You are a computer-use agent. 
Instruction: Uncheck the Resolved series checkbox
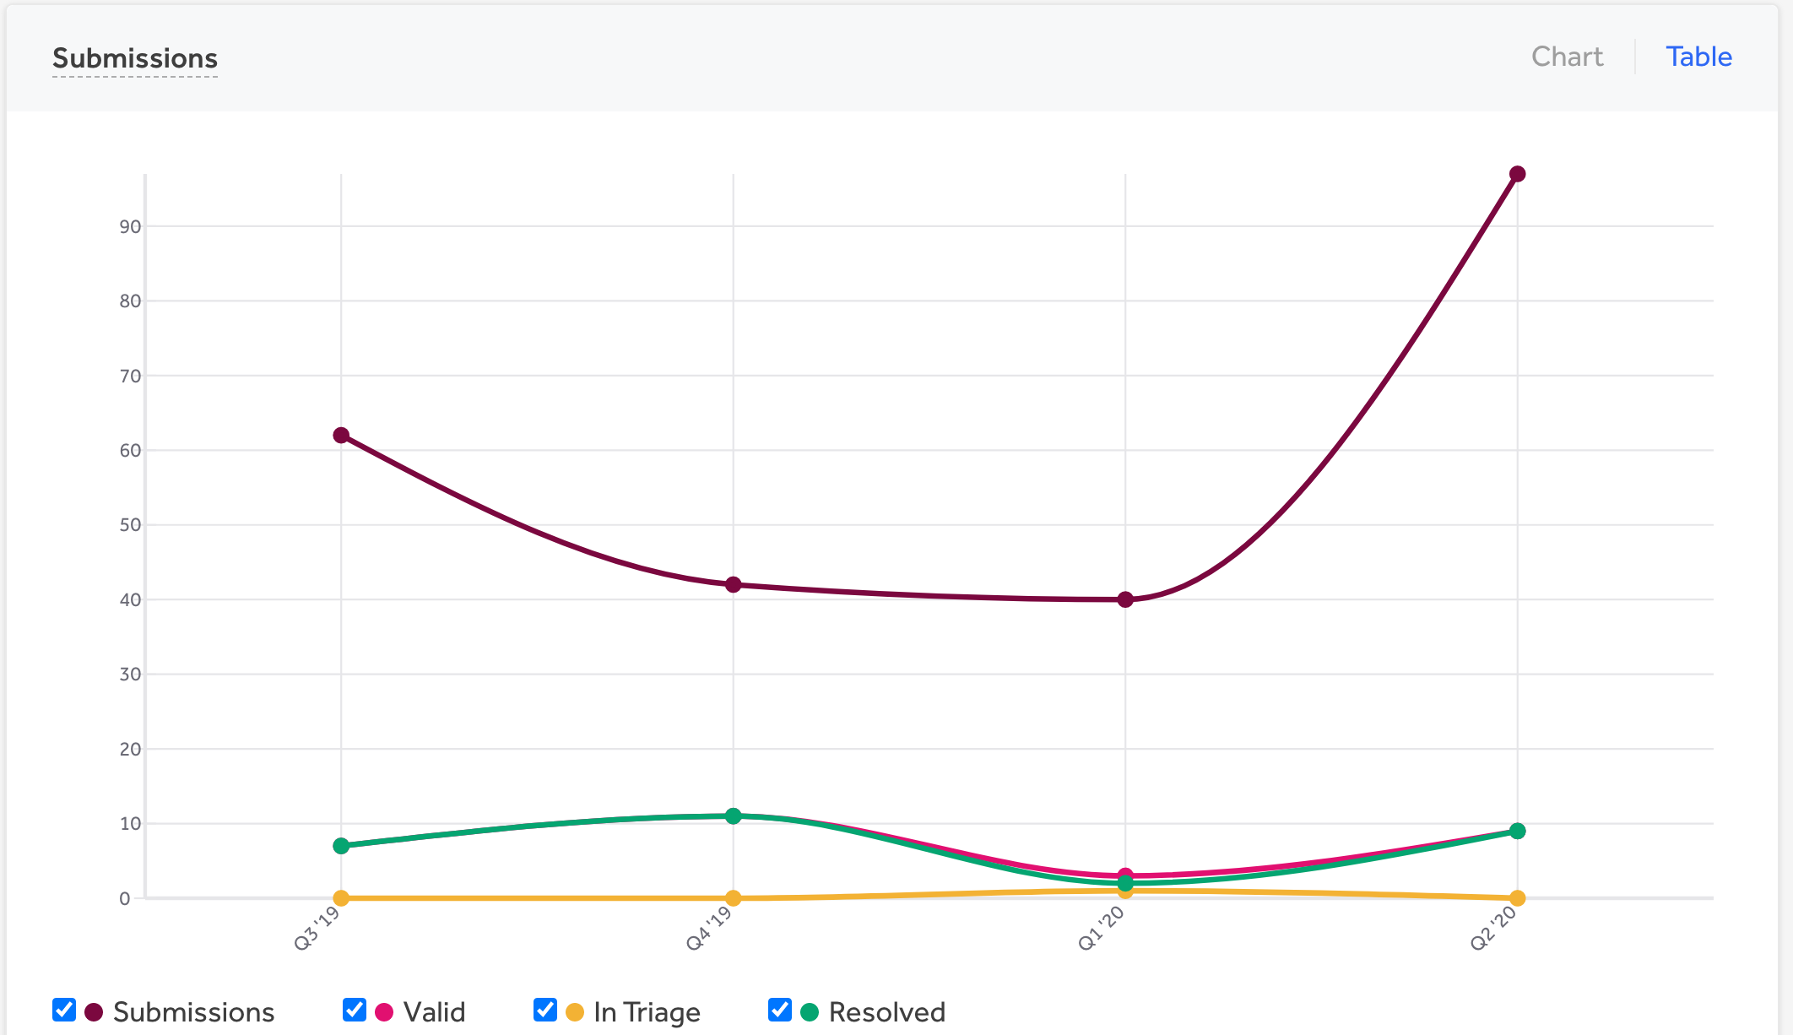click(x=778, y=1009)
